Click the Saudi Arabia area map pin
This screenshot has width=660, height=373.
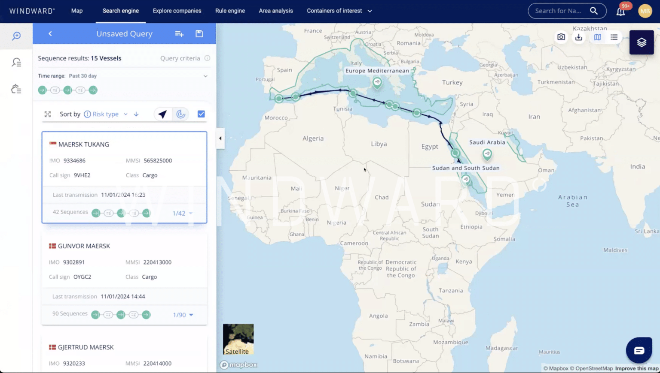[487, 154]
